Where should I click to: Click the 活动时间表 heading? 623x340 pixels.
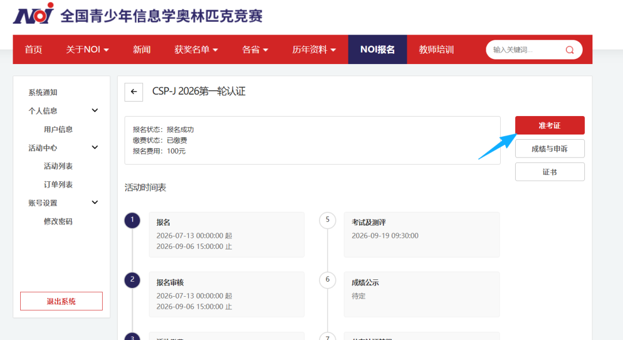145,188
